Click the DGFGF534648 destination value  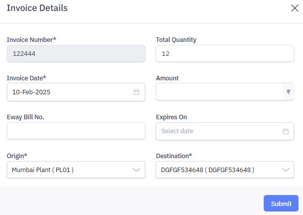click(207, 170)
